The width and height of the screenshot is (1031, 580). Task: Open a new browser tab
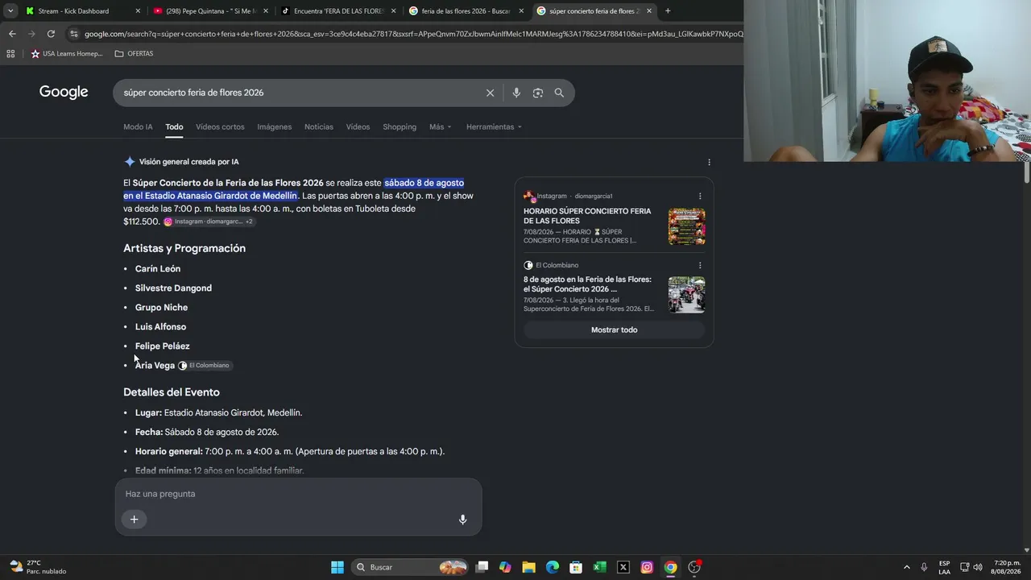[x=668, y=11]
